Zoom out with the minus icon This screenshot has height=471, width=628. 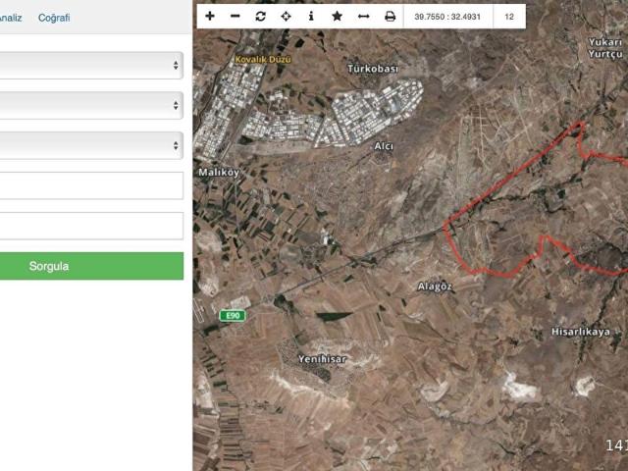pyautogui.click(x=235, y=16)
